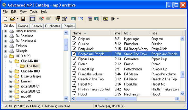
Task: Click artist cell 'DJ Boozy Woozy'
Action: point(136,49)
